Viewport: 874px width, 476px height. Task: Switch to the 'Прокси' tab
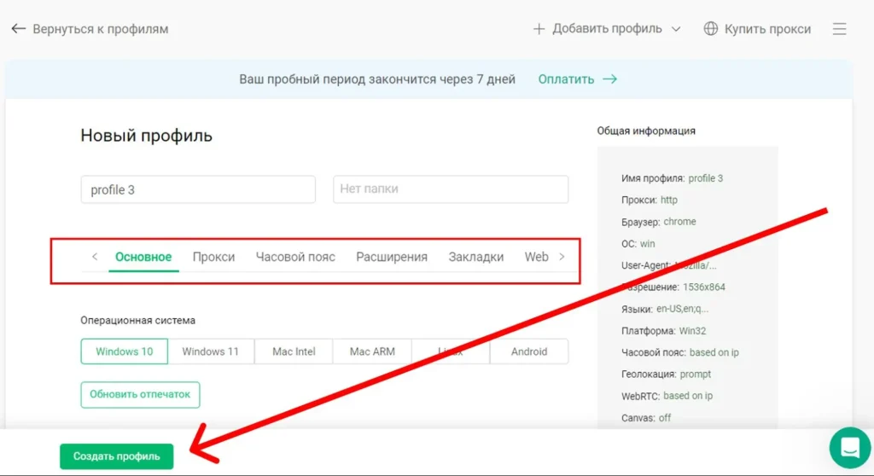[x=213, y=257]
